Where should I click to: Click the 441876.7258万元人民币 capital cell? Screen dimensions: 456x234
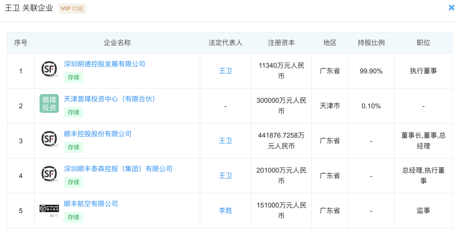tap(281, 140)
